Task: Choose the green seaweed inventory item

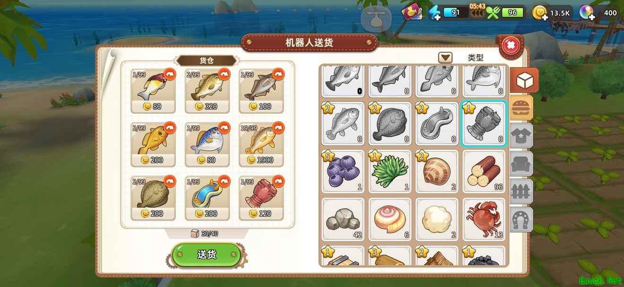Action: point(390,172)
